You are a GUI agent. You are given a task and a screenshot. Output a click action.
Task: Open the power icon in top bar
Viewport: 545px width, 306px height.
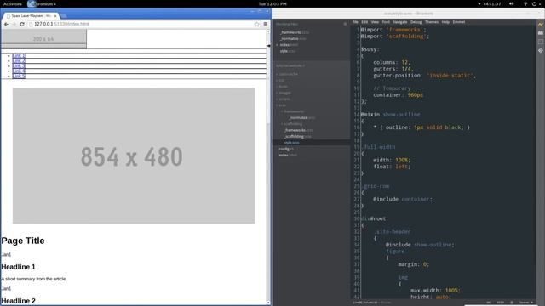pyautogui.click(x=534, y=3)
